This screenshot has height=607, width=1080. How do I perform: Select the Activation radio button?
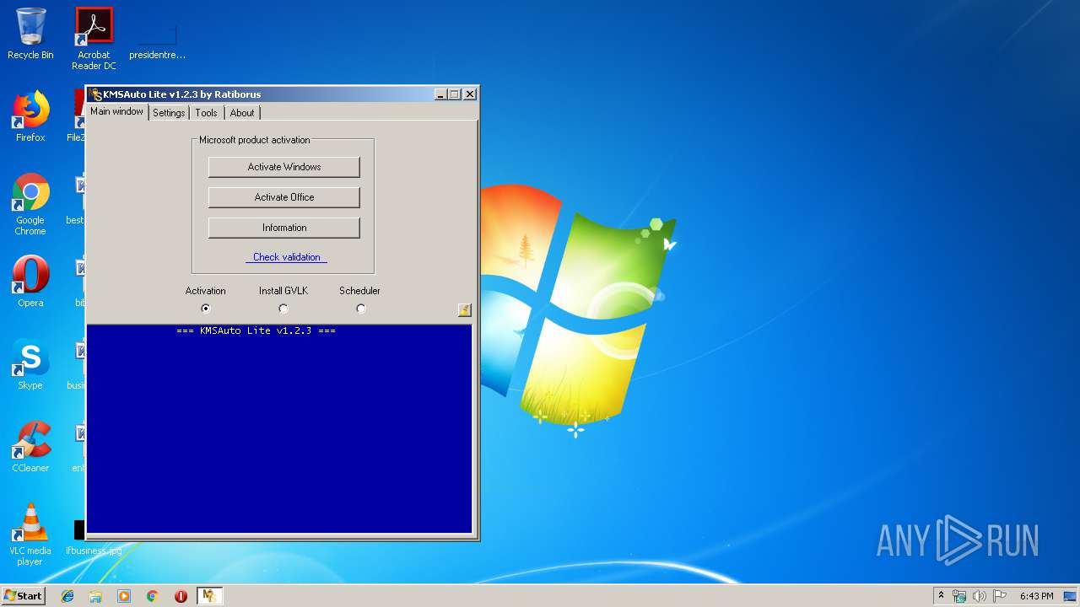206,309
